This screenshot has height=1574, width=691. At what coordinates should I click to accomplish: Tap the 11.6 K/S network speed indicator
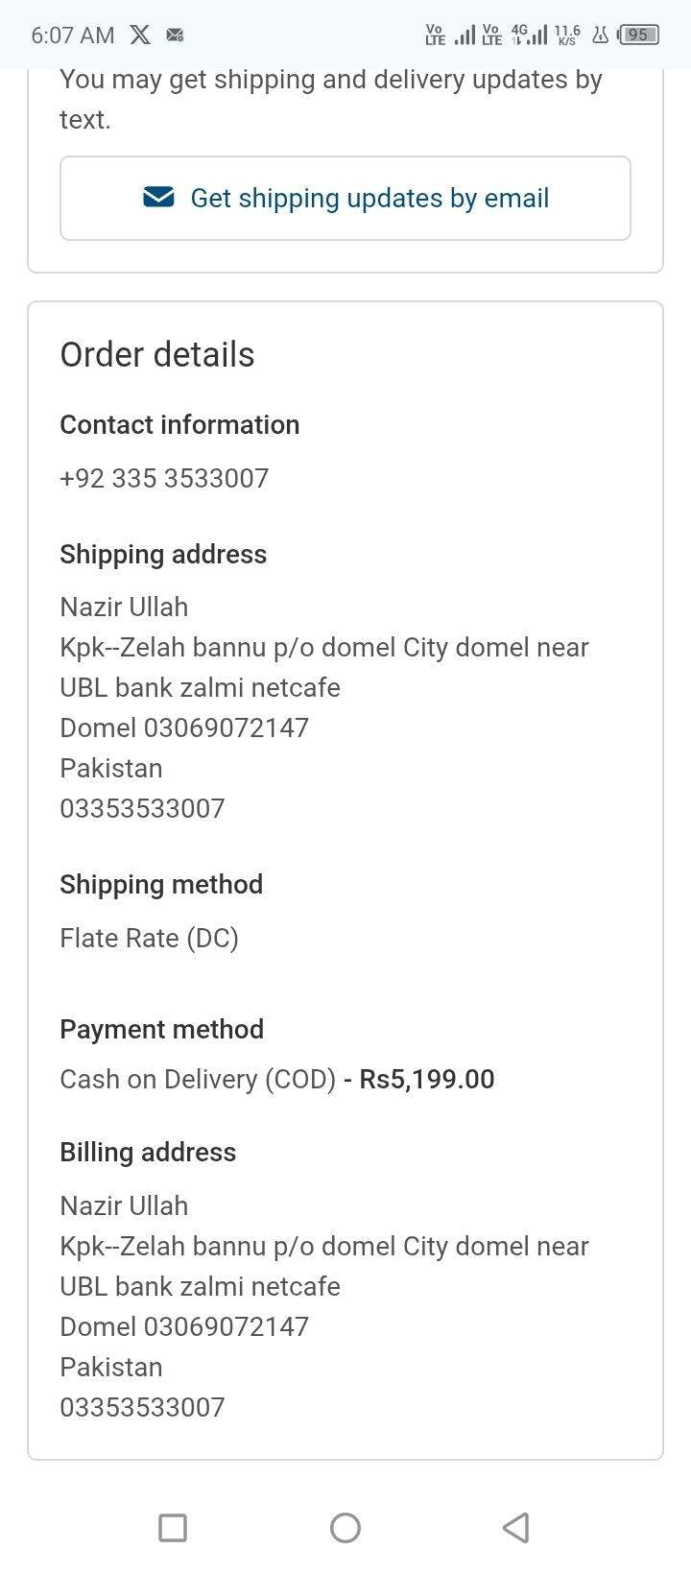pos(567,36)
